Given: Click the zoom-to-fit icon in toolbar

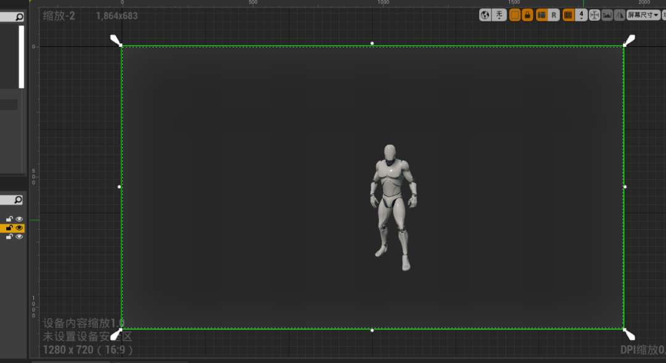Looking at the screenshot, I should coord(594,15).
